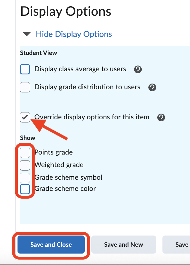Toggle the Grade scheme color checkbox

[25, 189]
